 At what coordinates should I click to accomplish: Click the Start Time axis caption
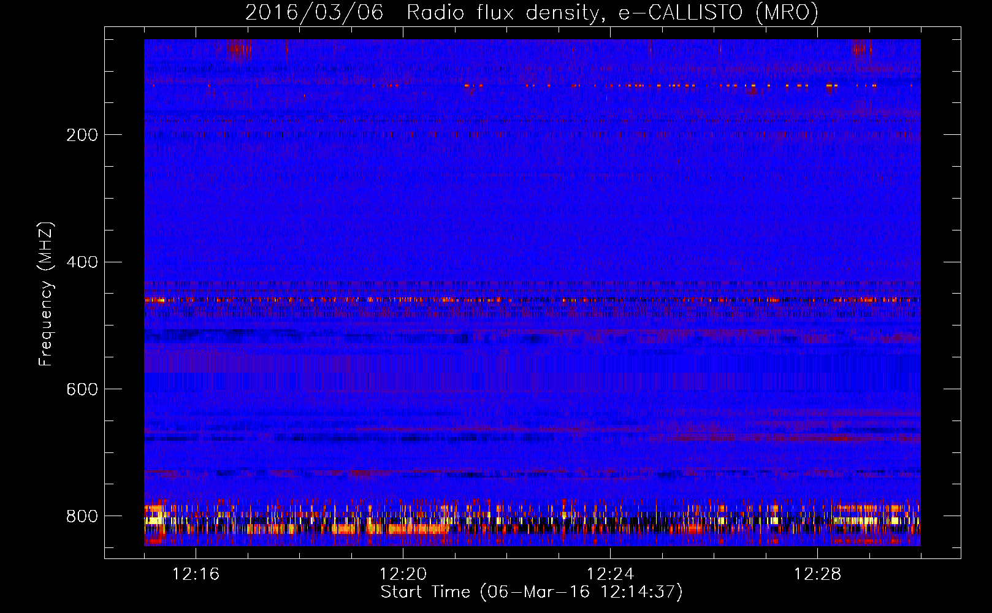tap(532, 592)
